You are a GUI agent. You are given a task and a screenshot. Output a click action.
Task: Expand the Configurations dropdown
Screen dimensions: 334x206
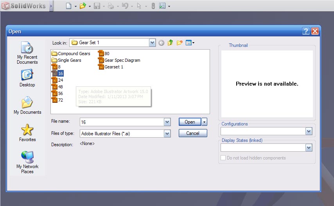click(x=309, y=131)
